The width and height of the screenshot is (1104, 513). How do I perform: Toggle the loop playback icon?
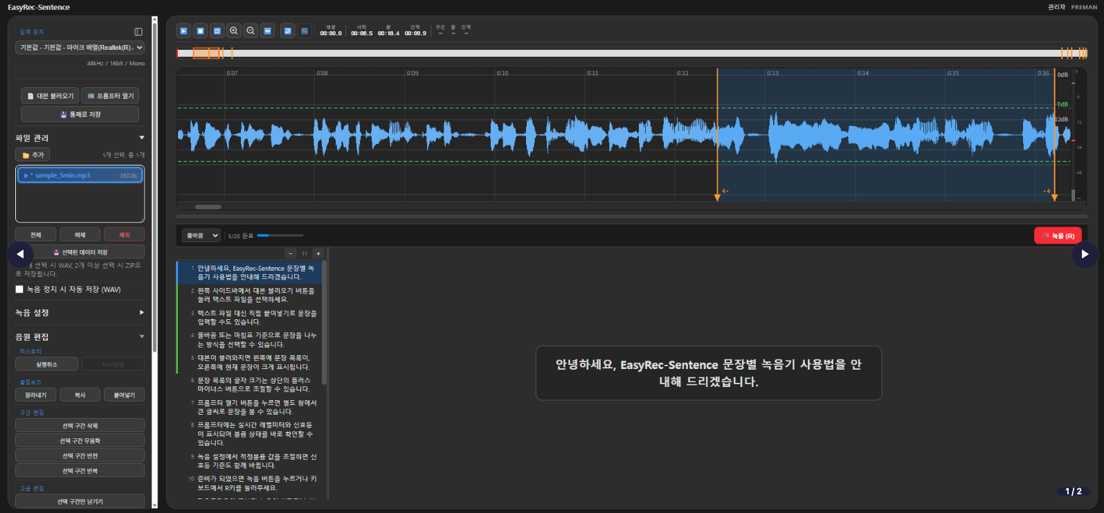click(x=217, y=31)
